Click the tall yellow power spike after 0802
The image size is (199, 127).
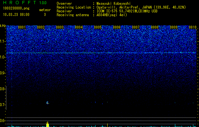[47, 124]
